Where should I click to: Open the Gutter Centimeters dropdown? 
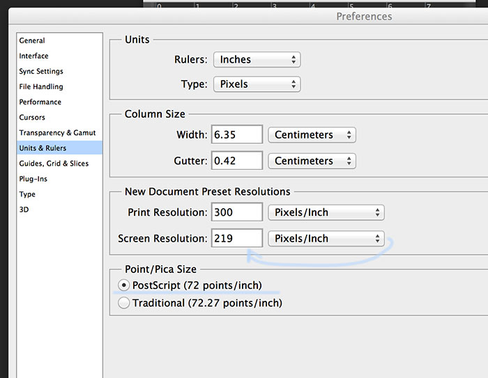[312, 161]
